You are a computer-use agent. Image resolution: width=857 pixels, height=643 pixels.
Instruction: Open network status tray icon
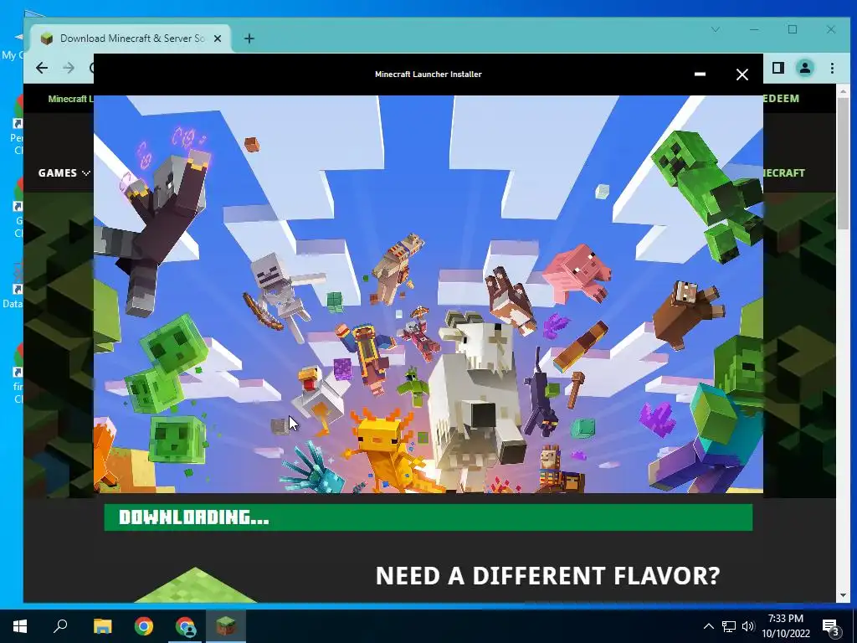729,626
